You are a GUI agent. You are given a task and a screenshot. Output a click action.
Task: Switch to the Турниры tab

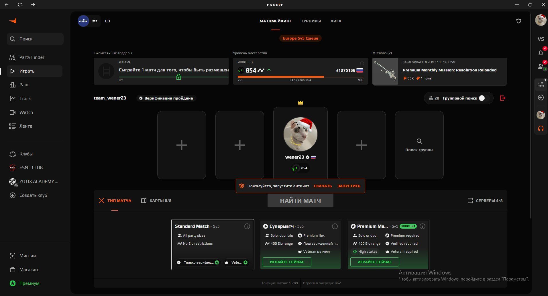(311, 21)
